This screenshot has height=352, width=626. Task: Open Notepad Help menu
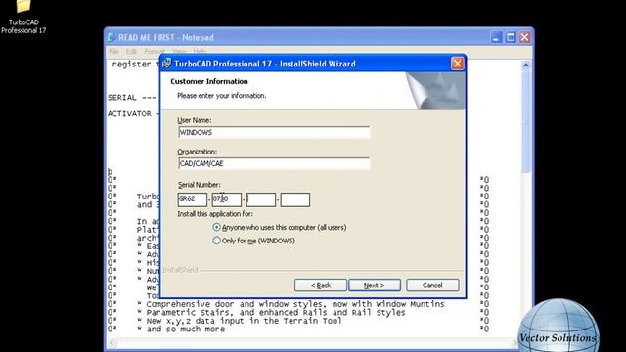tap(200, 52)
